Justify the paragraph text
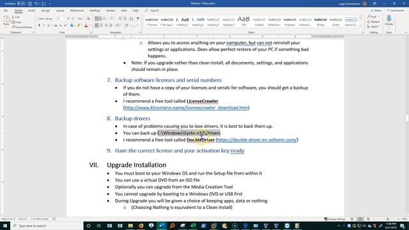Image resolution: width=409 pixels, height=230 pixels. (x=111, y=26)
